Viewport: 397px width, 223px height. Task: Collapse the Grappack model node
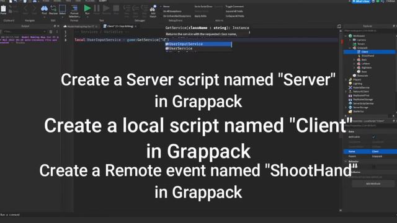pyautogui.click(x=350, y=48)
